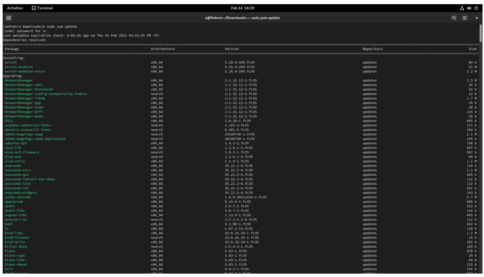Click the Package column header
This screenshot has height=277, width=484.
point(12,49)
